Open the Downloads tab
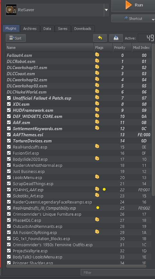The image size is (155, 279). [x=83, y=29]
